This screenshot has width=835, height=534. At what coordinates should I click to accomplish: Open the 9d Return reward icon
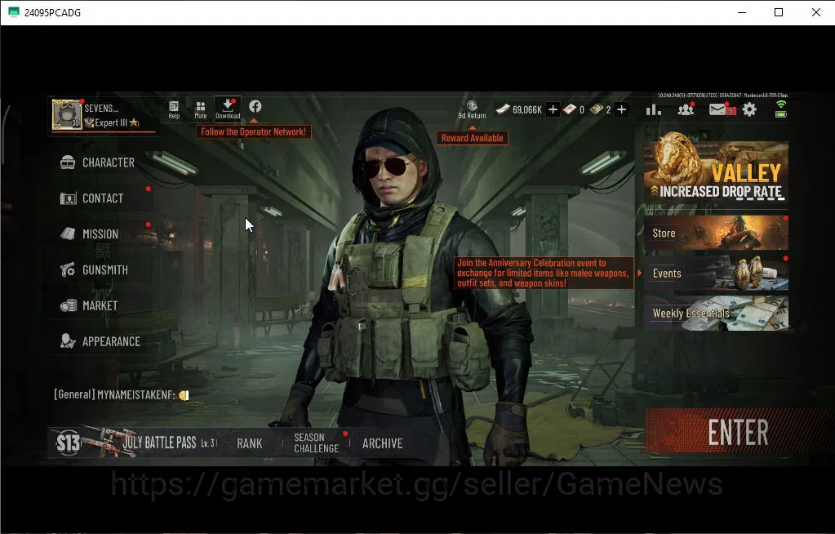(x=472, y=109)
